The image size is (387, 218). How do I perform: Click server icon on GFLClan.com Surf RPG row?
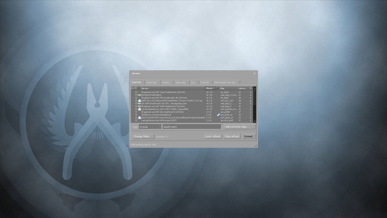(139, 100)
